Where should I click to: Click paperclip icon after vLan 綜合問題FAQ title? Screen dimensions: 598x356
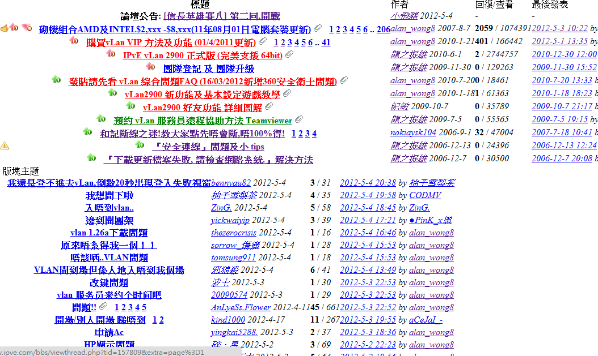pos(344,80)
